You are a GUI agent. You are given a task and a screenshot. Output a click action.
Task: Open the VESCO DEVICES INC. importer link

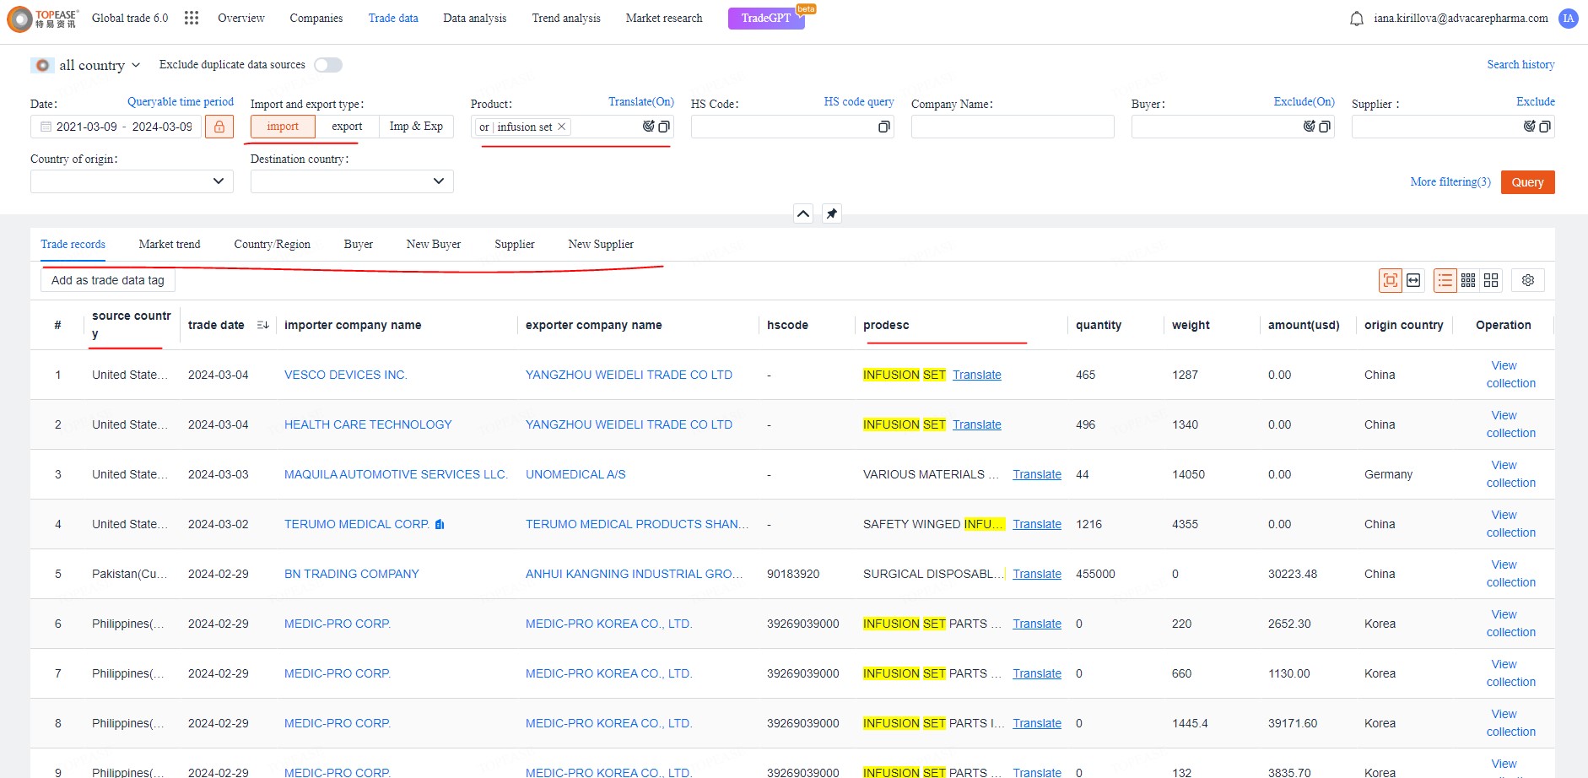(346, 375)
